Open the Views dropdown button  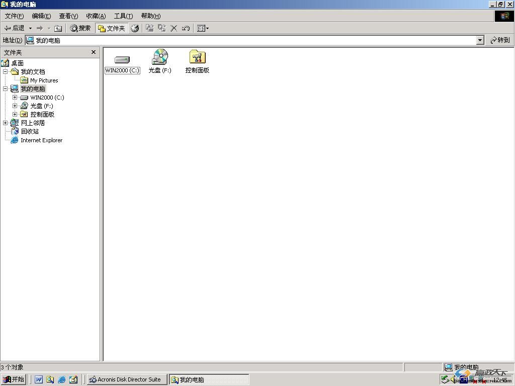click(x=203, y=28)
